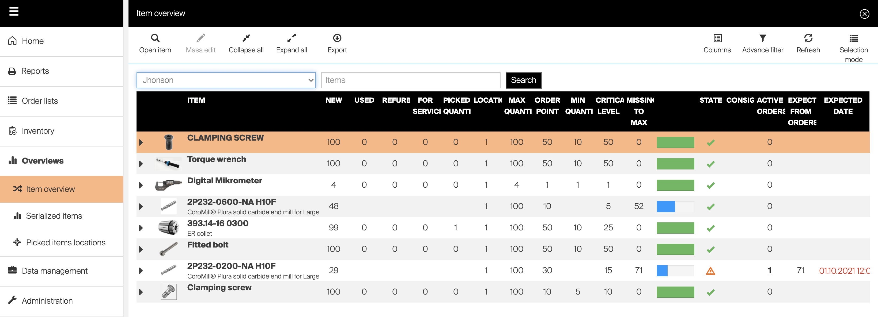Image resolution: width=878 pixels, height=317 pixels.
Task: Click the Open item magnifier icon
Action: (155, 38)
